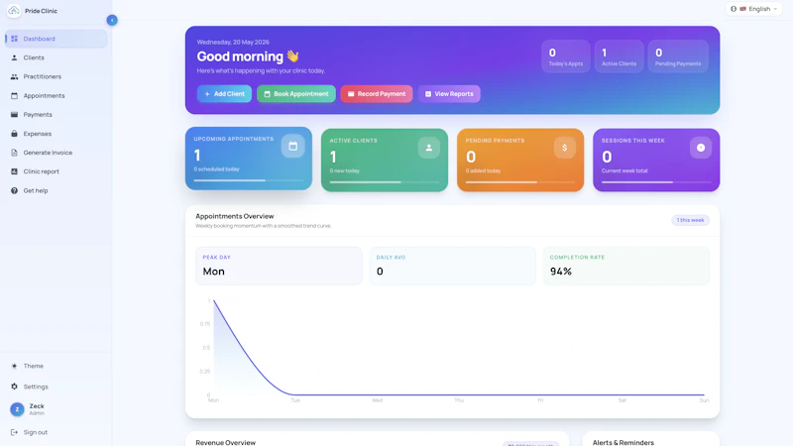The height and width of the screenshot is (446, 793).
Task: Click the 'Good morning' greeting text
Action: [240, 56]
